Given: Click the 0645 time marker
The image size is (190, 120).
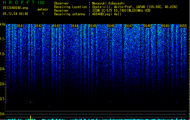Looking at the screenshot, I should 93,26.
